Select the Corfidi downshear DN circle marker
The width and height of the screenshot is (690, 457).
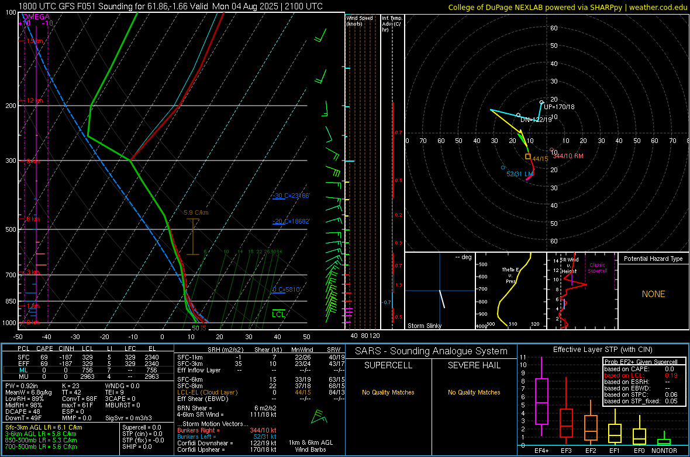pos(519,115)
